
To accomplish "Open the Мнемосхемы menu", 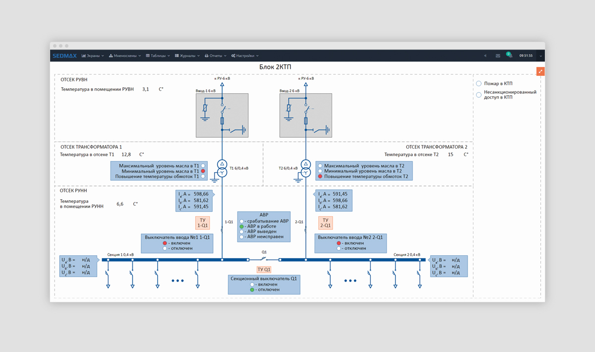I will tap(125, 56).
